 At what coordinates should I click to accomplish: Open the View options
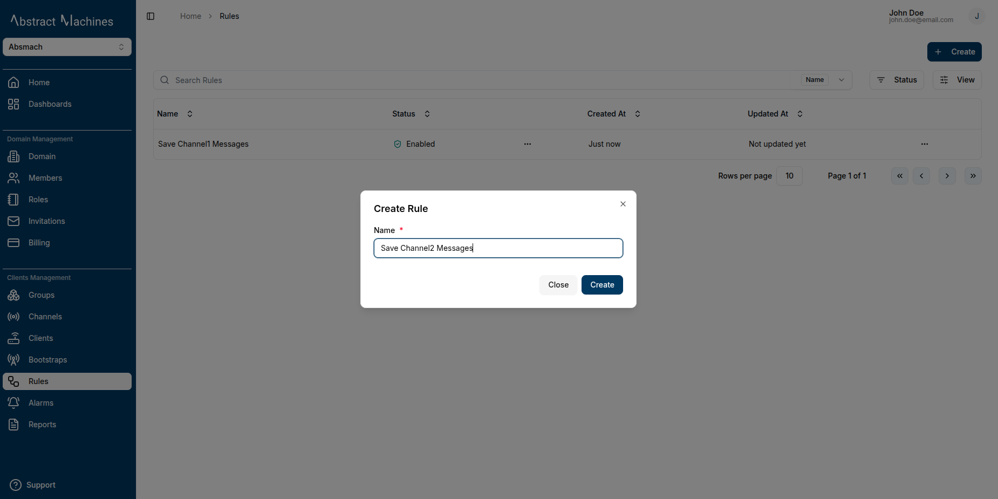(x=957, y=80)
